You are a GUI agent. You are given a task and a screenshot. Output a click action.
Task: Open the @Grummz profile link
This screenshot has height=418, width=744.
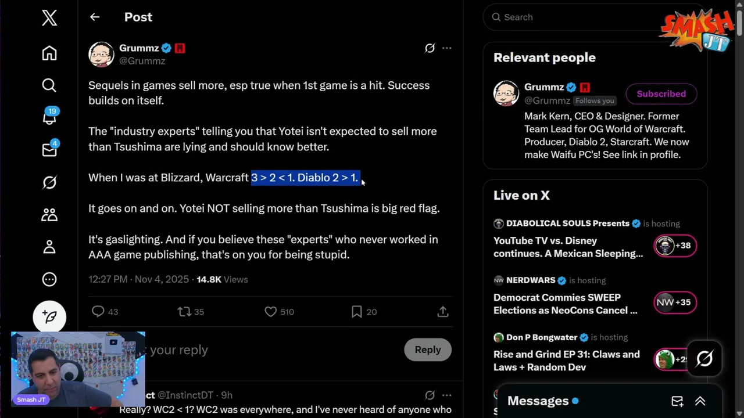[x=142, y=61]
